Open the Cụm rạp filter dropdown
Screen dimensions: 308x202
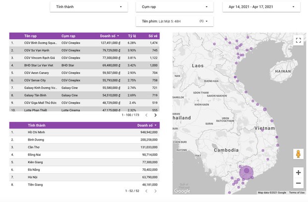174,7
